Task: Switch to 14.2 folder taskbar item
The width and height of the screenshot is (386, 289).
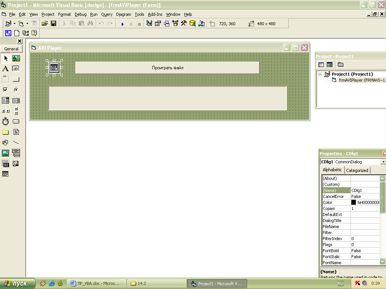Action: (x=156, y=283)
